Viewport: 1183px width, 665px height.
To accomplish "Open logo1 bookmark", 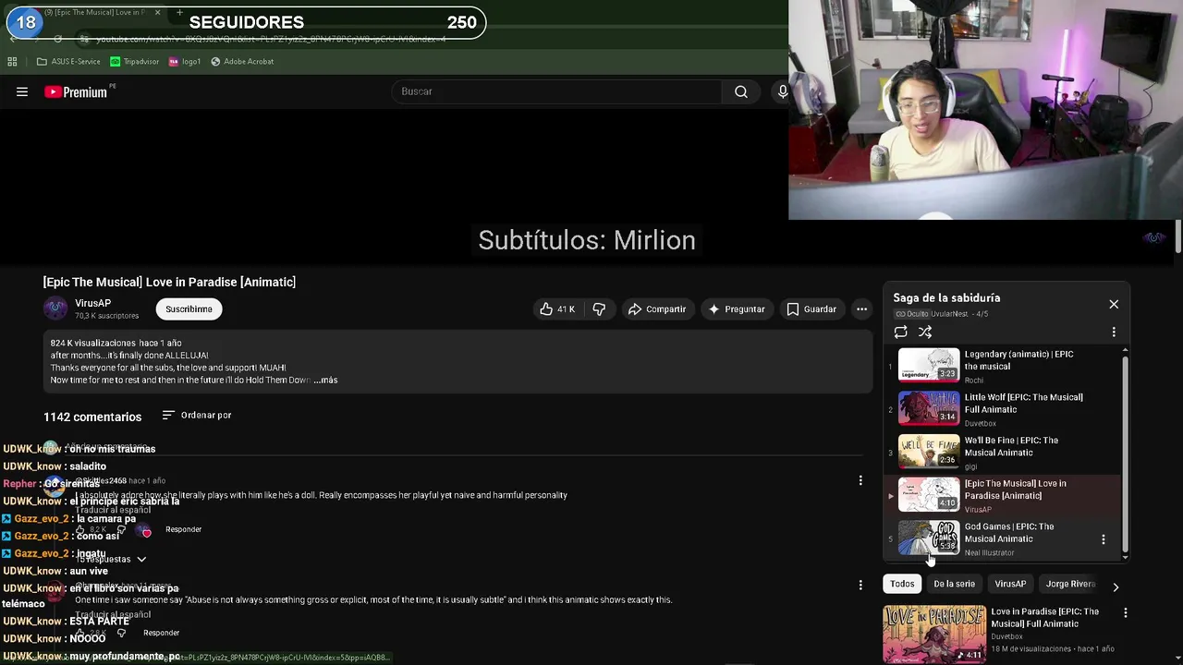I will point(185,62).
